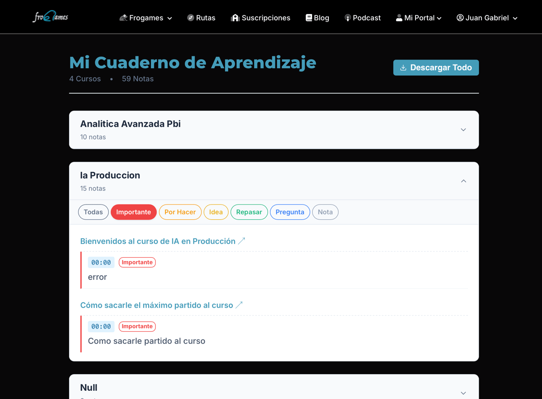Image resolution: width=542 pixels, height=399 pixels.
Task: Click the microphone icon beside Podcast
Action: 347,18
